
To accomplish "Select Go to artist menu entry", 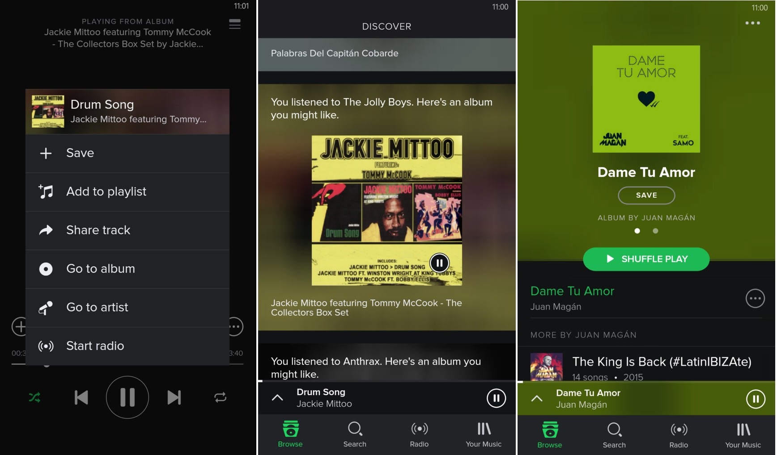I will 127,308.
